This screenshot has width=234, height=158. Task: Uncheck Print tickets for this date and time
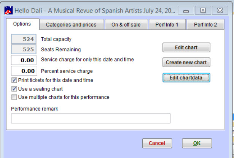click(14, 80)
